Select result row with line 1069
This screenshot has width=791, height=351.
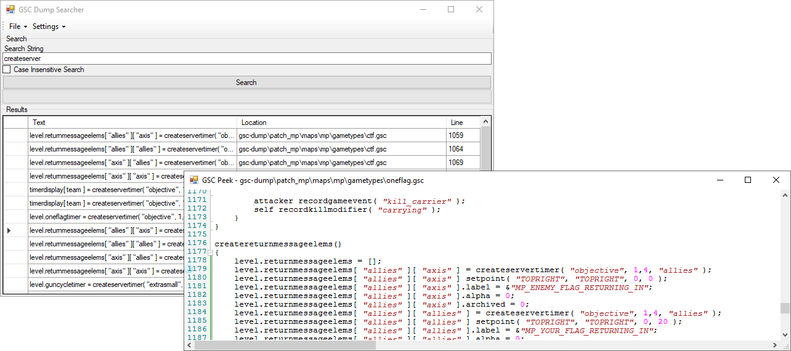[x=241, y=163]
